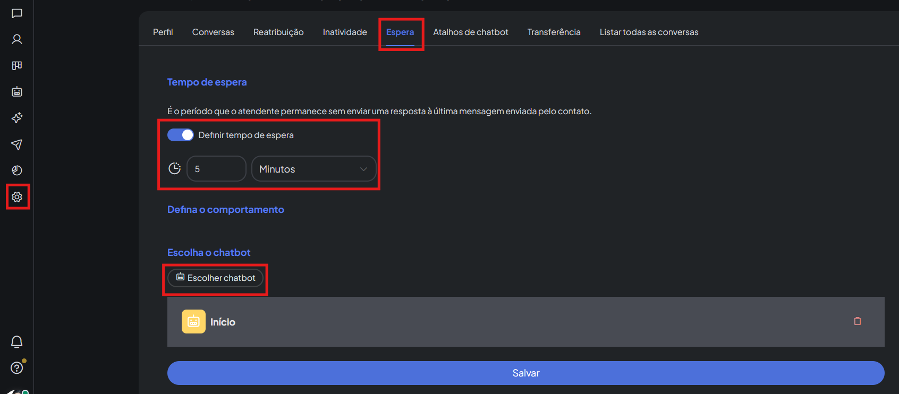
Task: Open the AI sparkles sidebar icon
Action: [17, 118]
